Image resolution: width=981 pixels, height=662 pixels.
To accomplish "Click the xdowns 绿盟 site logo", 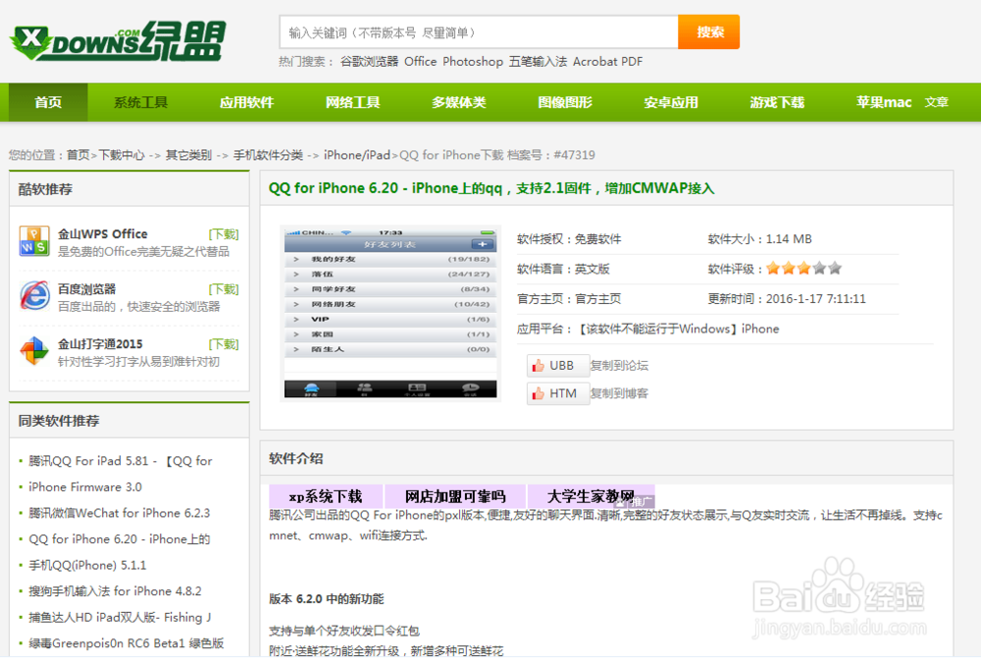I will [117, 41].
